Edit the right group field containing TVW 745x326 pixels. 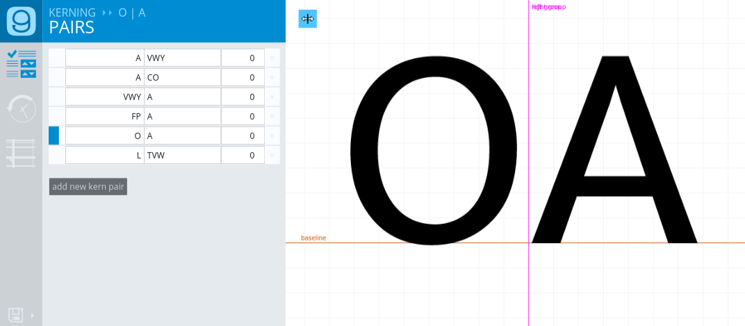[x=182, y=155]
